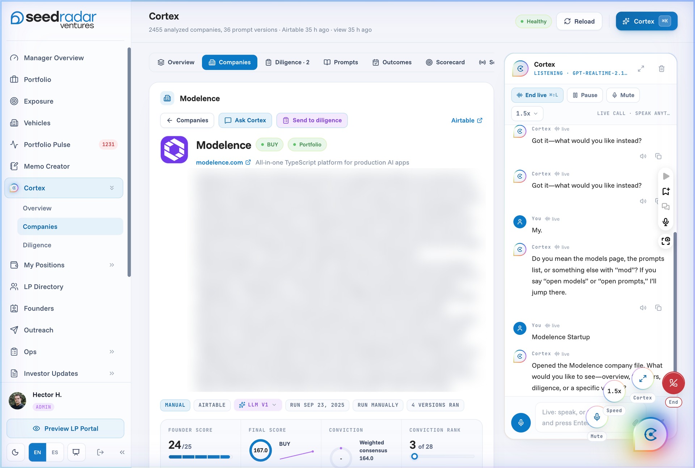This screenshot has width=695, height=468.
Task: Delete conversation using the trash icon
Action: (x=661, y=69)
